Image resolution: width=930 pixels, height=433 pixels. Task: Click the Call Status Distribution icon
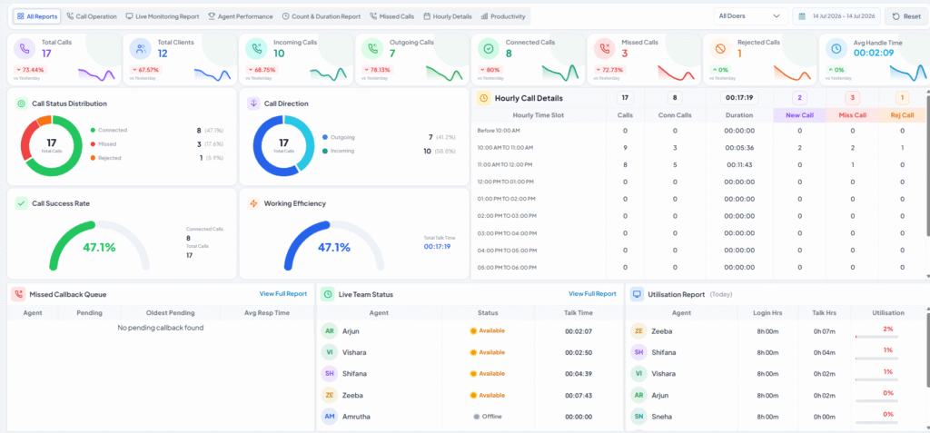(22, 103)
